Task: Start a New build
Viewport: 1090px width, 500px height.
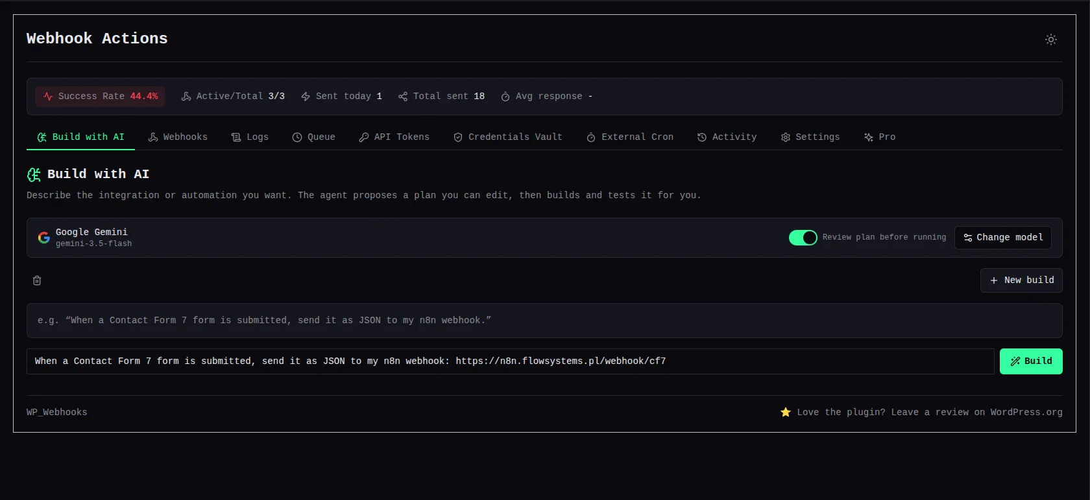Action: [x=1021, y=280]
